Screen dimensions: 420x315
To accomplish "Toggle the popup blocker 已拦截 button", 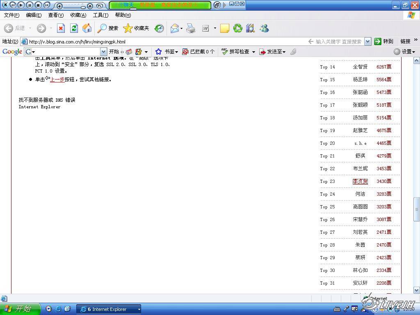I will point(199,52).
